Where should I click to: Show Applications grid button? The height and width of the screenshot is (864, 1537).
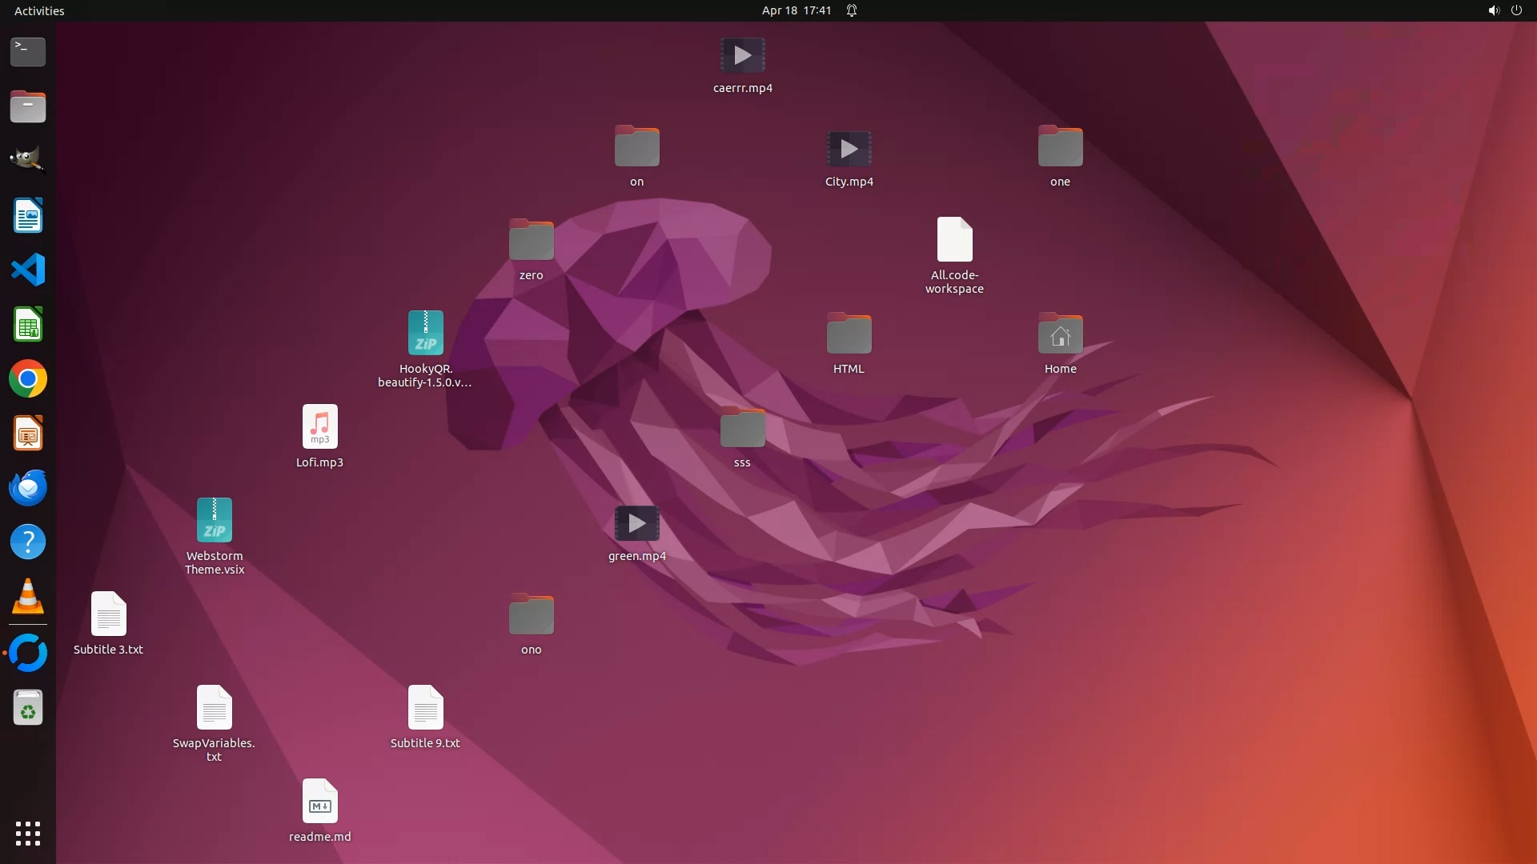coord(28,834)
